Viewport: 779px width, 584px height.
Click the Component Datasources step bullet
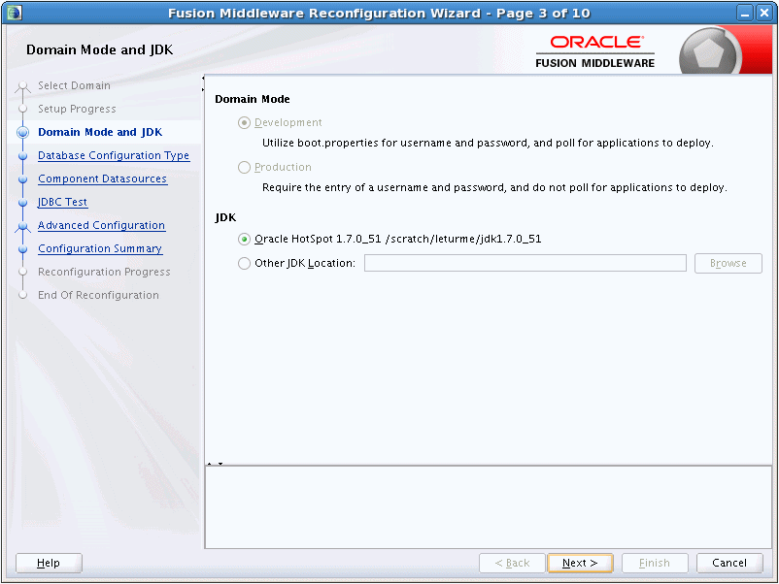pos(22,179)
